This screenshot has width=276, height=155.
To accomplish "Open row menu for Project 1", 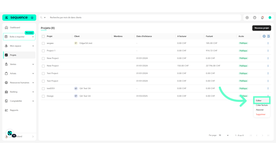I will point(268,50).
